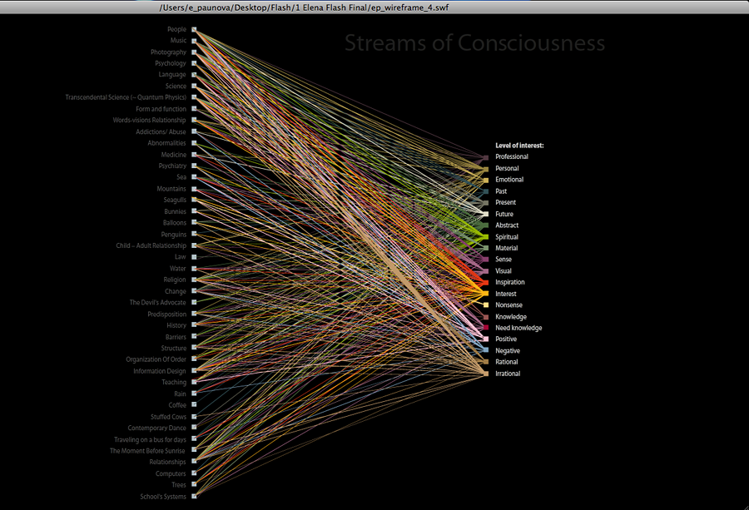Click the Personal legend label

pos(507,169)
